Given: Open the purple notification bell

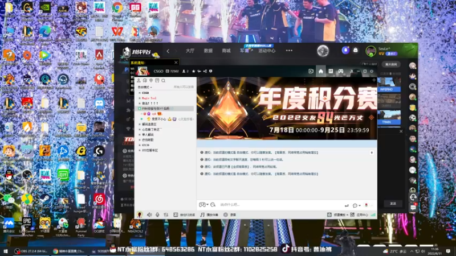Looking at the screenshot, I should [345, 50].
